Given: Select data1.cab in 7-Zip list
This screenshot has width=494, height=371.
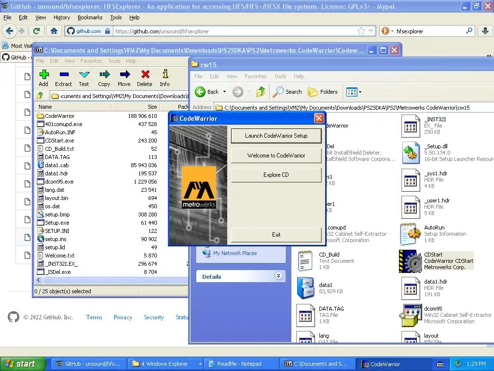Looking at the screenshot, I should point(57,165).
